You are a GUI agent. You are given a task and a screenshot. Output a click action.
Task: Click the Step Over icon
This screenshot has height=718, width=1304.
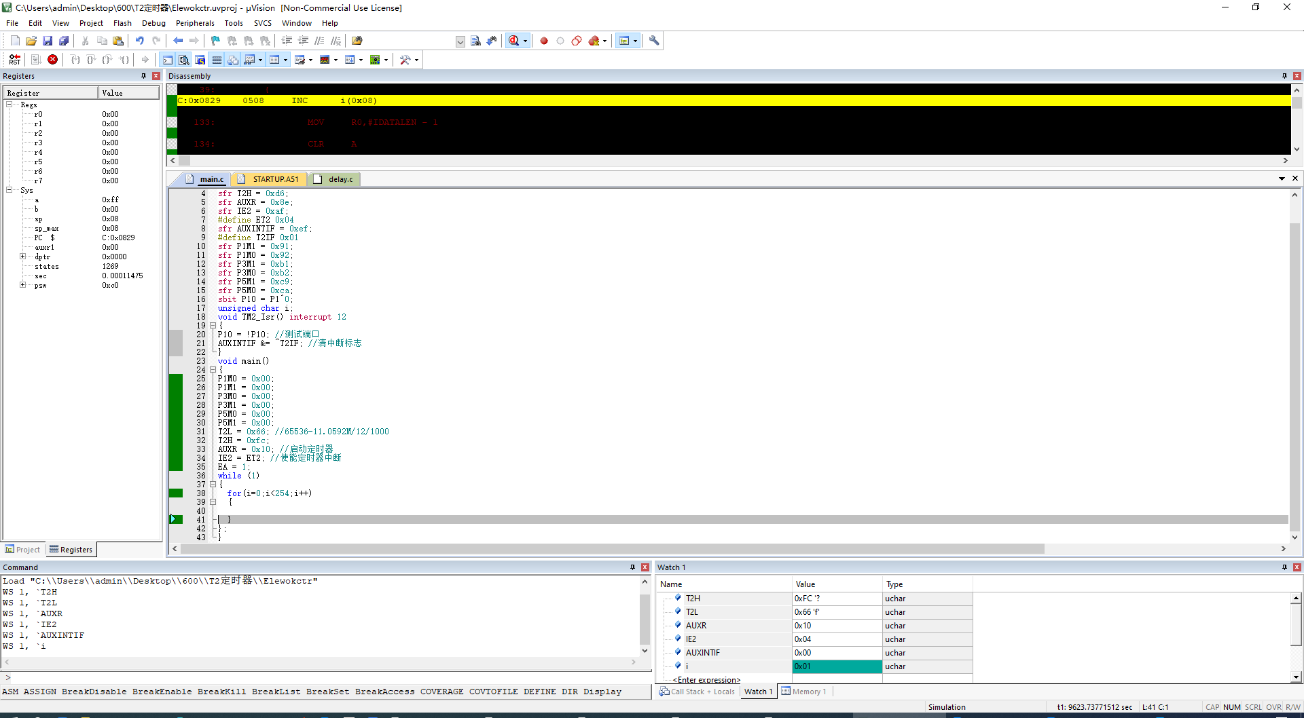click(92, 60)
